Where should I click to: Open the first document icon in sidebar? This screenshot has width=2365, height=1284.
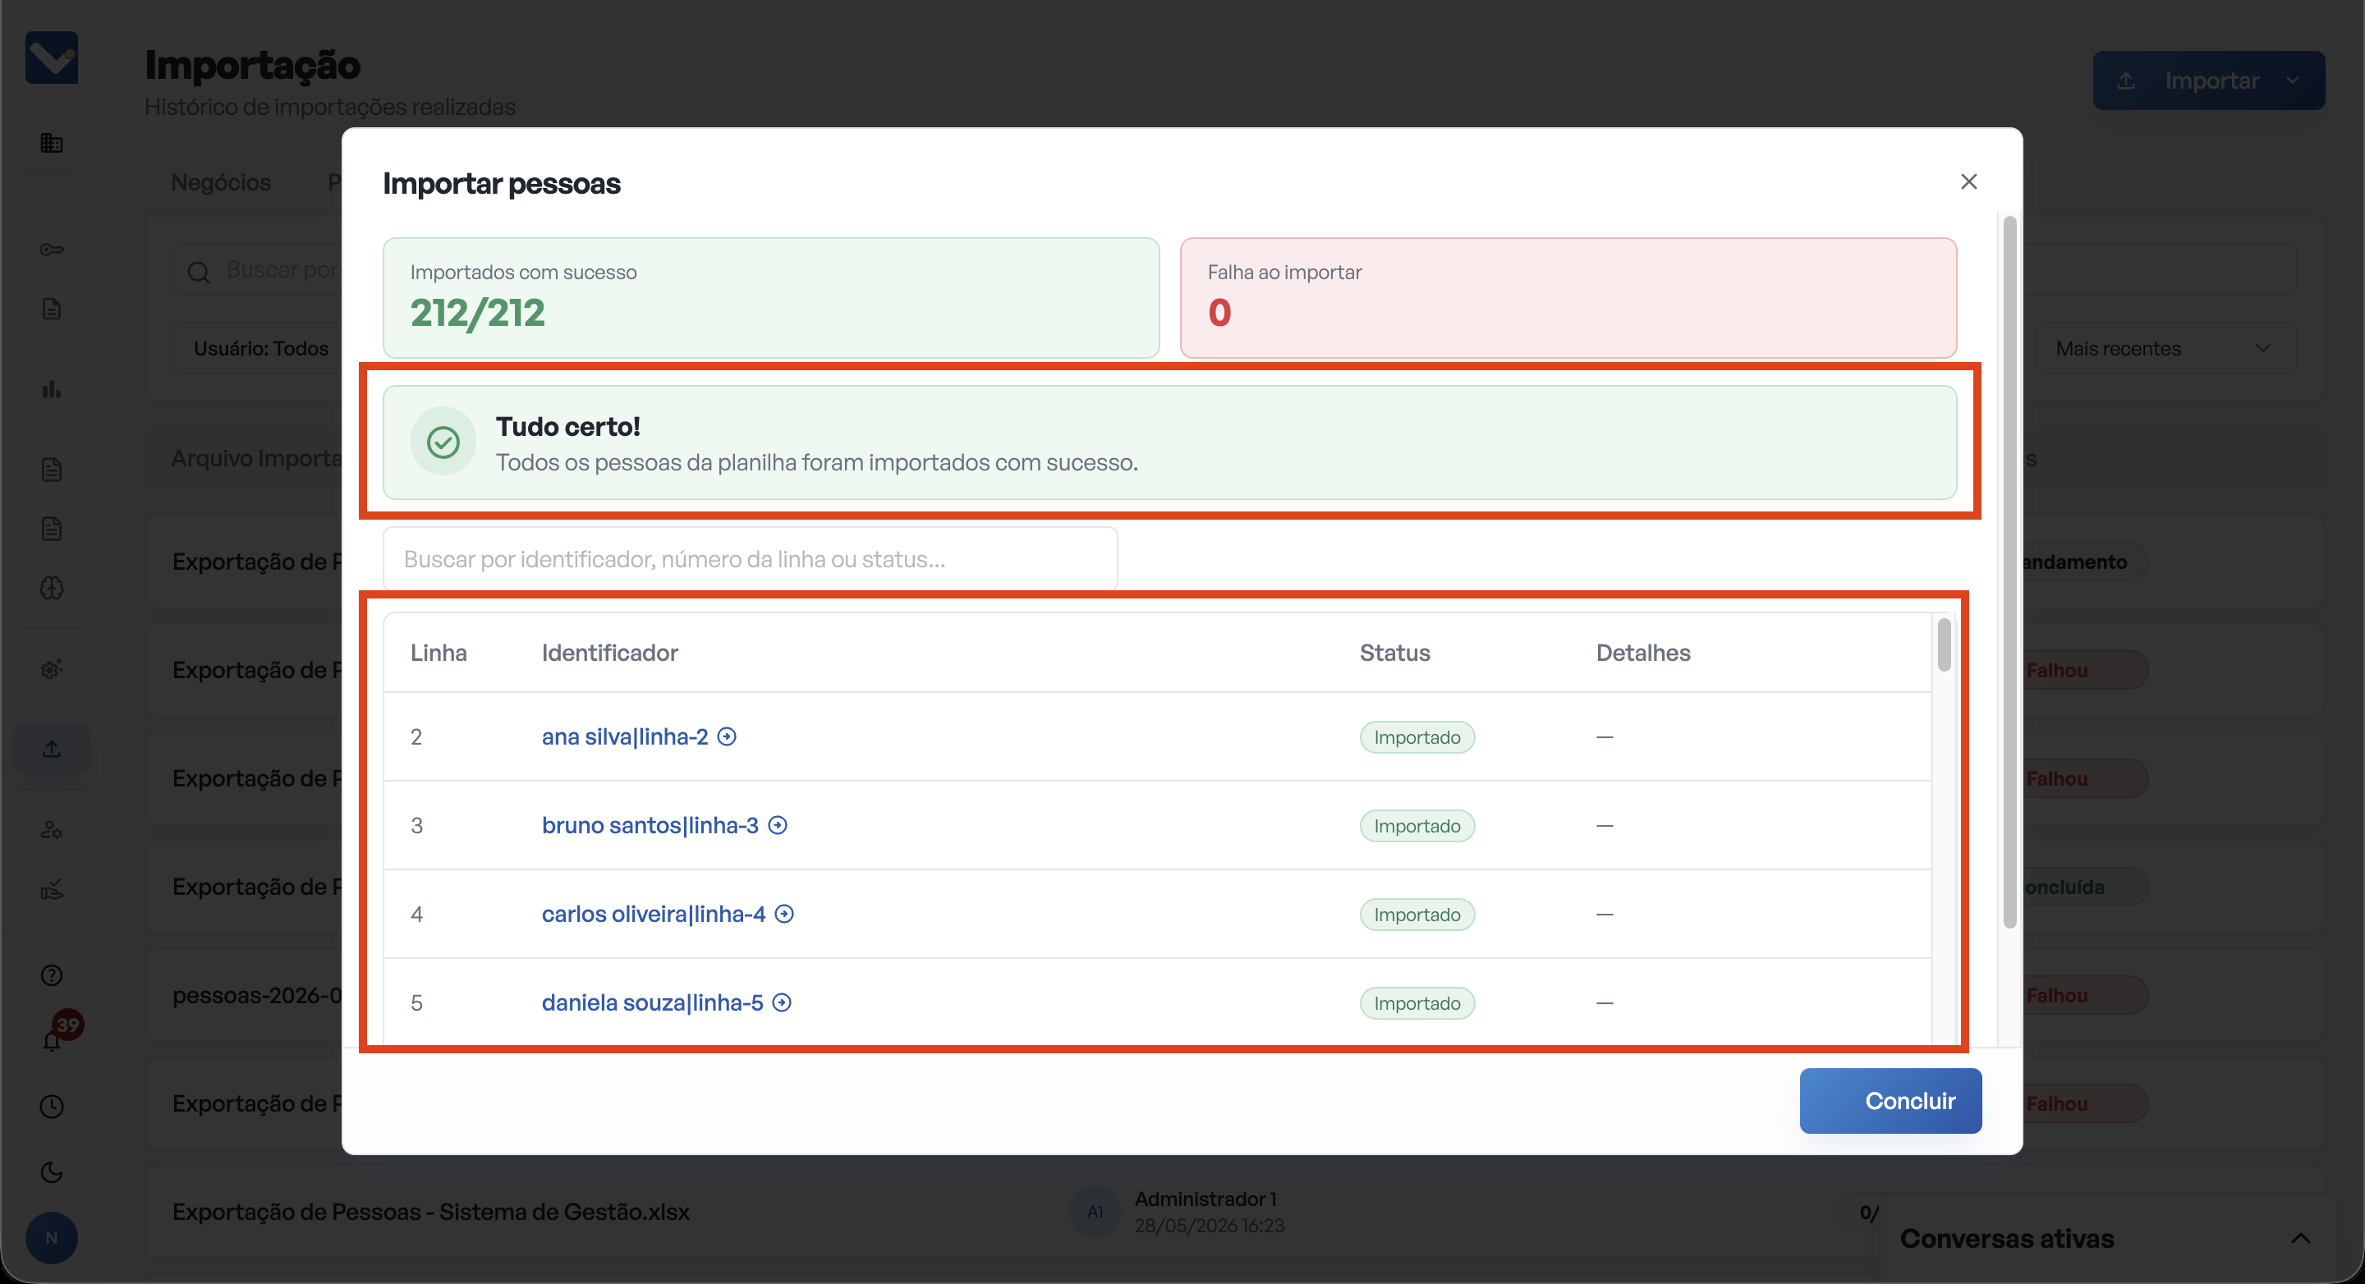click(52, 310)
